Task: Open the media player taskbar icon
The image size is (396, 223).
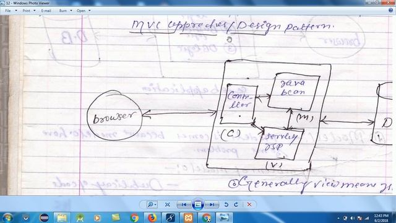Action: [97, 217]
